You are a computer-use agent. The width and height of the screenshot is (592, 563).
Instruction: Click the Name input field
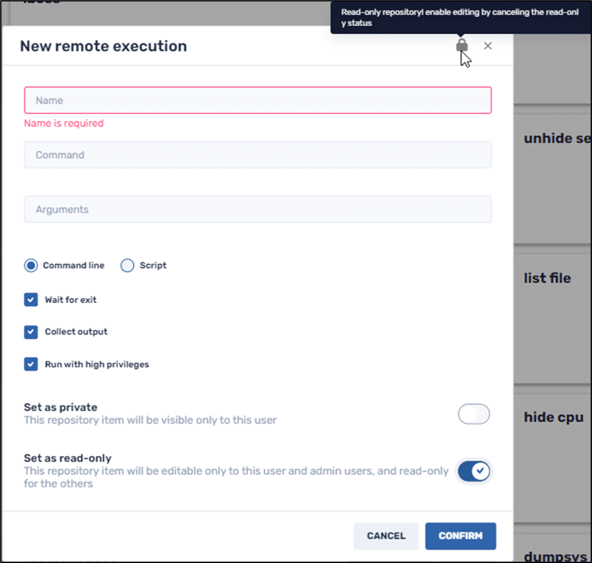pyautogui.click(x=257, y=100)
